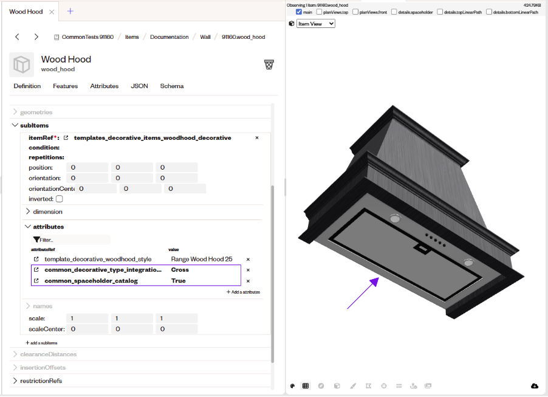Open Items breadcrumb

pyautogui.click(x=132, y=37)
